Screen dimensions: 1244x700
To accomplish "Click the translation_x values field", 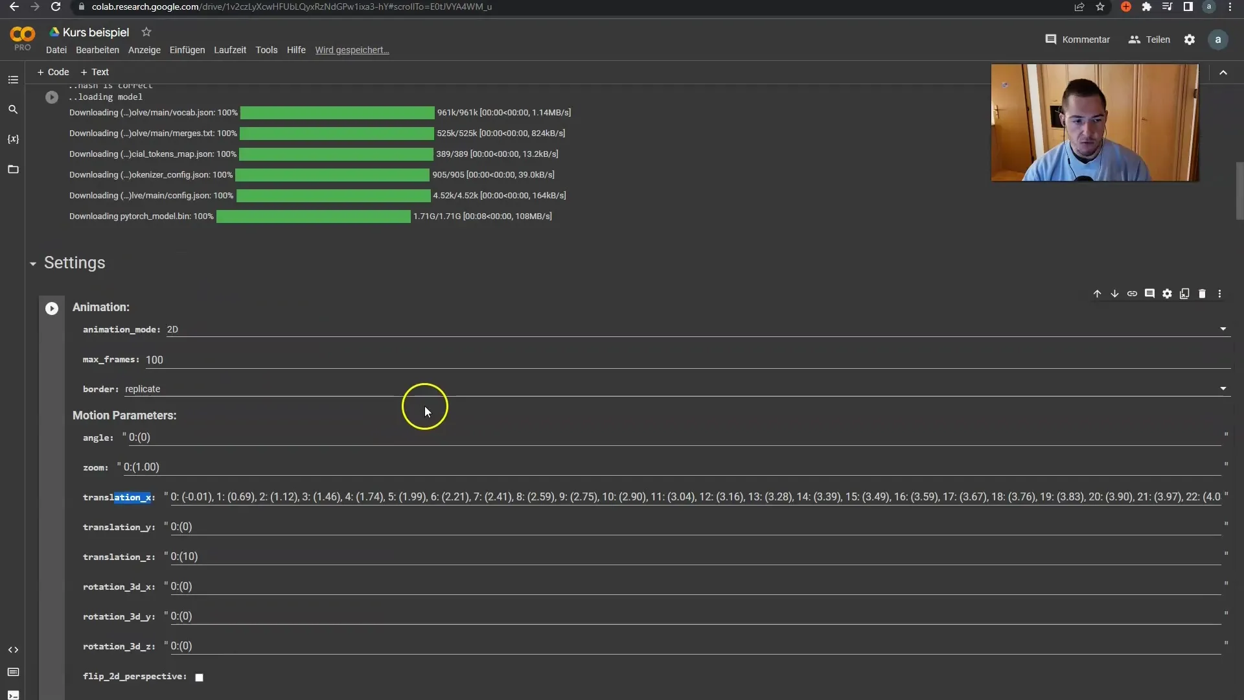I will click(x=696, y=497).
